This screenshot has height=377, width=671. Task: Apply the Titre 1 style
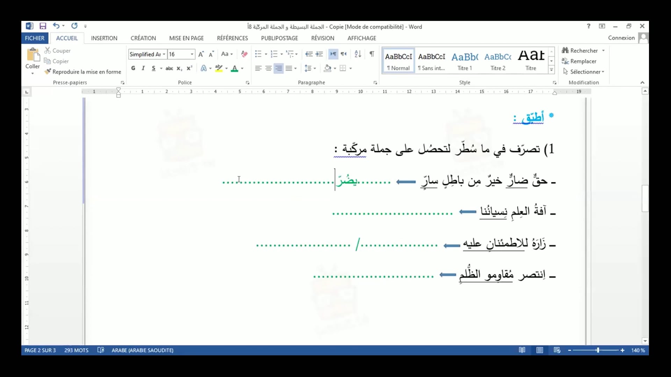click(x=465, y=61)
